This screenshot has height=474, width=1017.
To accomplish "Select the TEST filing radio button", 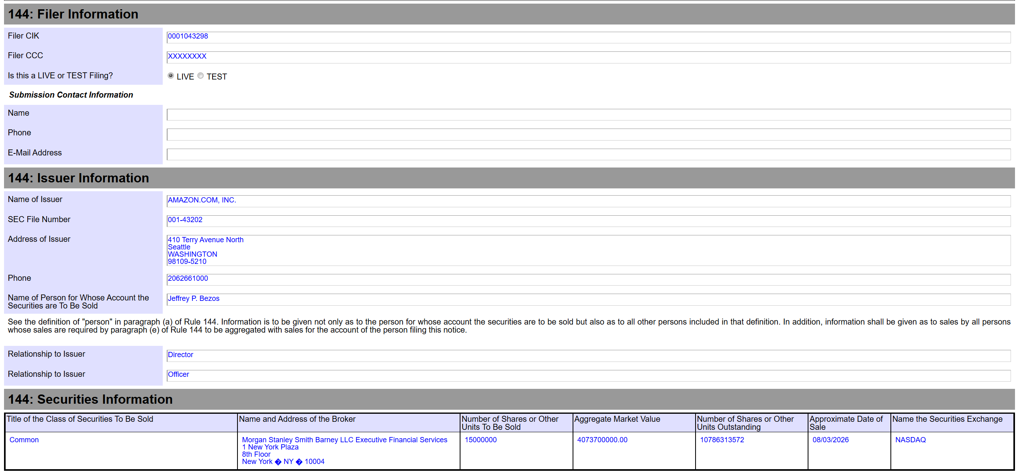I will coord(201,76).
